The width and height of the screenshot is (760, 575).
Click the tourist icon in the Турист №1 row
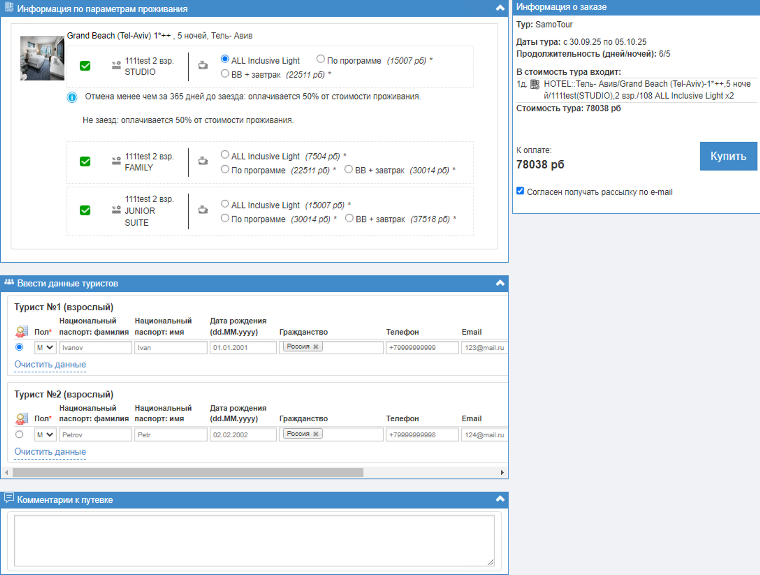coord(21,331)
